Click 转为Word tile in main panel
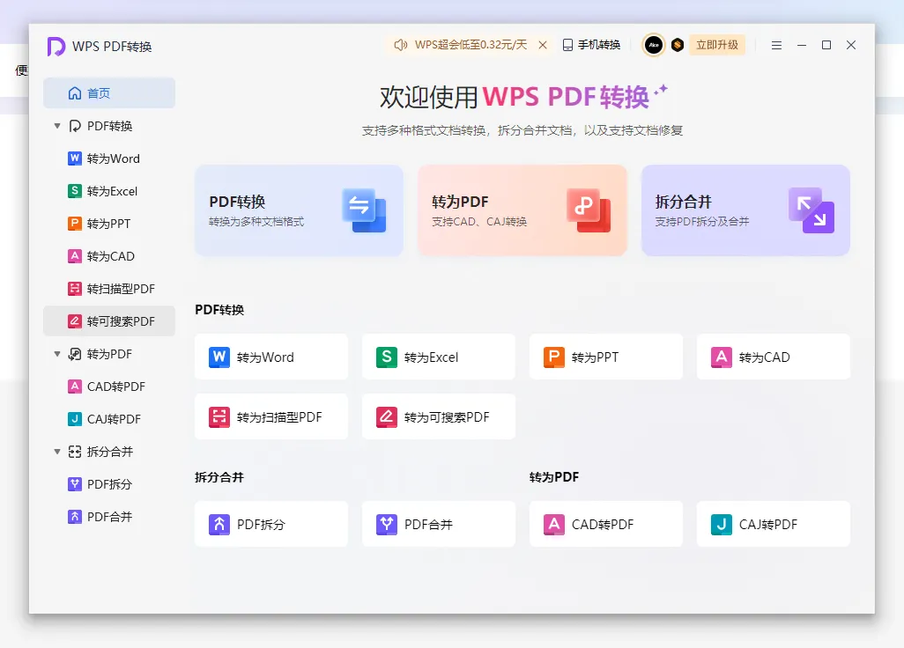This screenshot has width=904, height=648. (x=271, y=357)
